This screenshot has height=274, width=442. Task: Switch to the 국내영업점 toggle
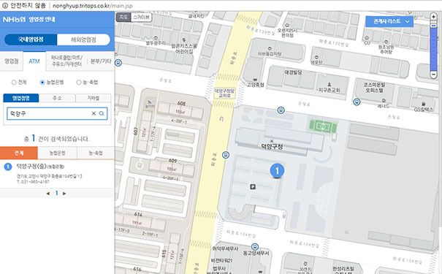point(31,39)
